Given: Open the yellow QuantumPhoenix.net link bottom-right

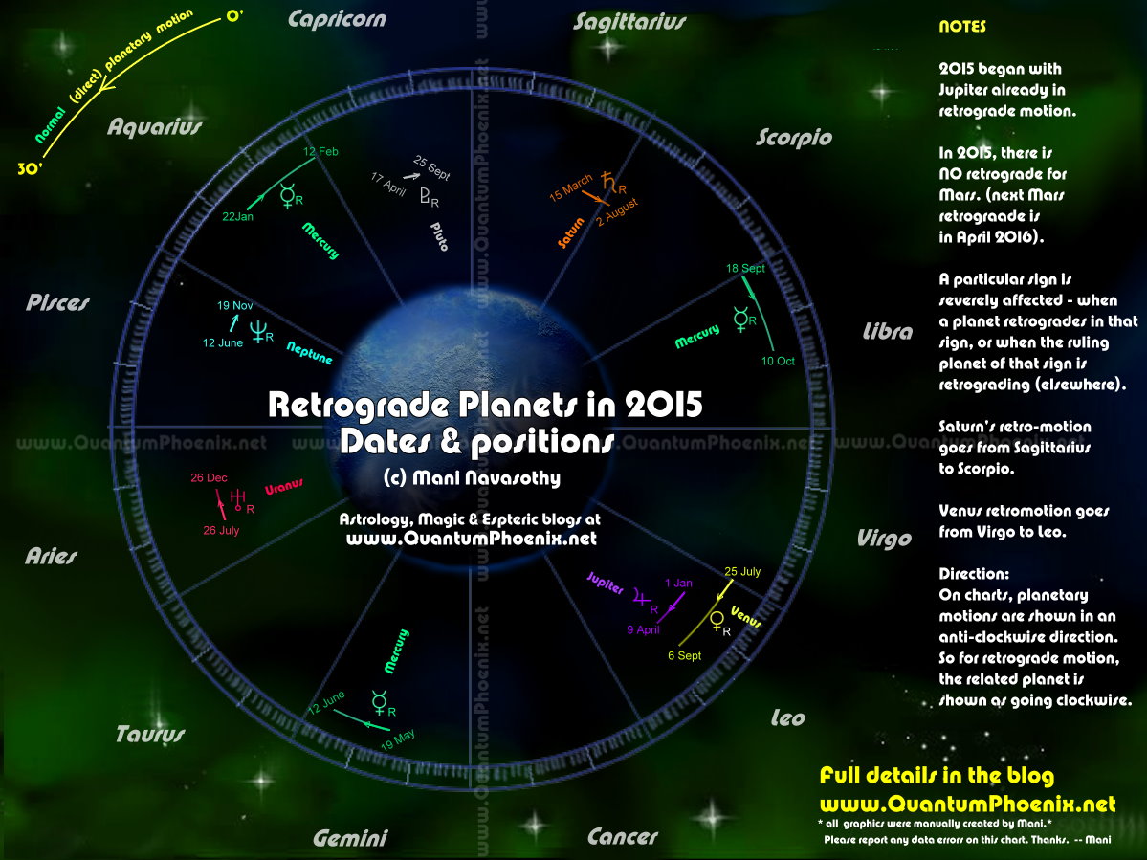Looking at the screenshot, I should 967,804.
